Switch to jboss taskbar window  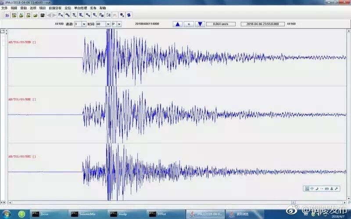[49, 214]
